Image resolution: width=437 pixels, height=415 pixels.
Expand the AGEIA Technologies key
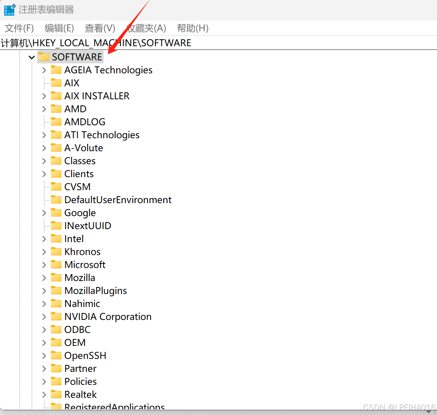click(x=44, y=70)
